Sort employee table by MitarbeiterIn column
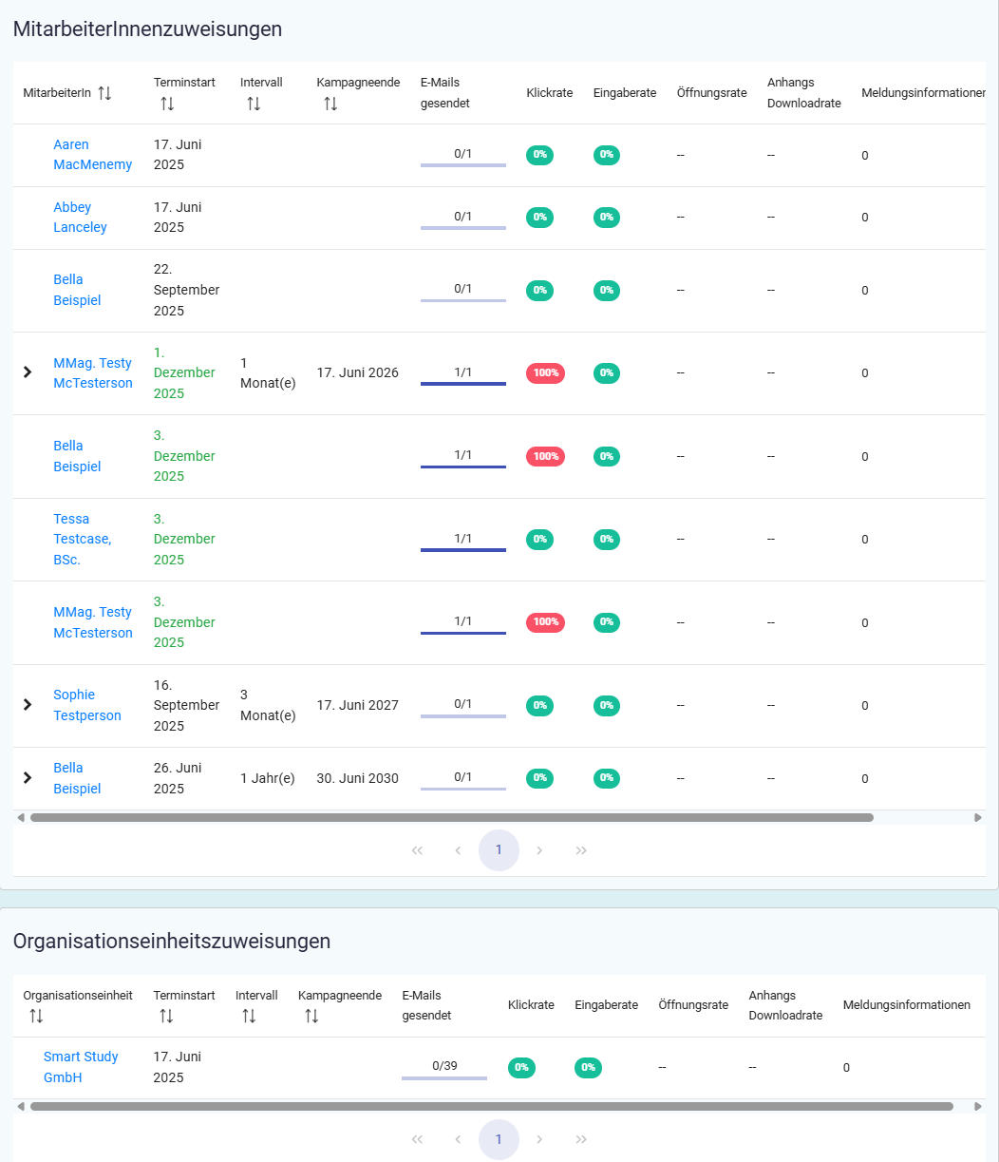This screenshot has height=1162, width=999. [x=104, y=93]
